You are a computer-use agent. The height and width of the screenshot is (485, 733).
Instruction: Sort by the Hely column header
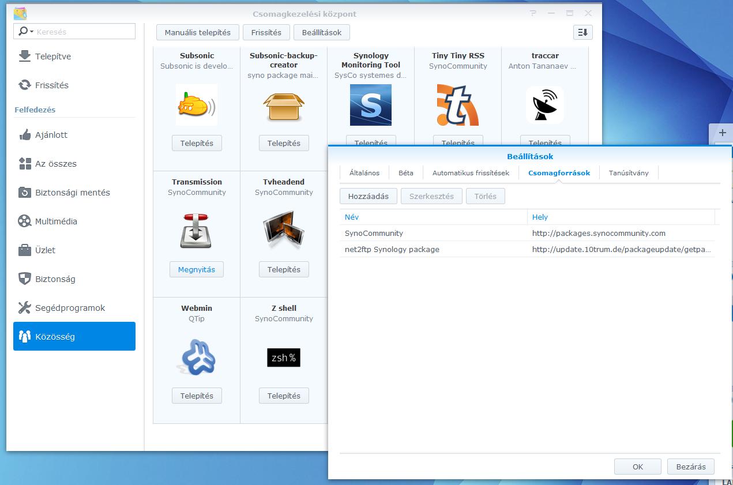tap(621, 217)
